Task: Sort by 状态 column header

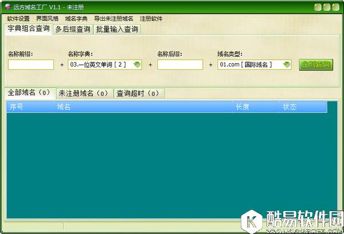Action: (303, 107)
